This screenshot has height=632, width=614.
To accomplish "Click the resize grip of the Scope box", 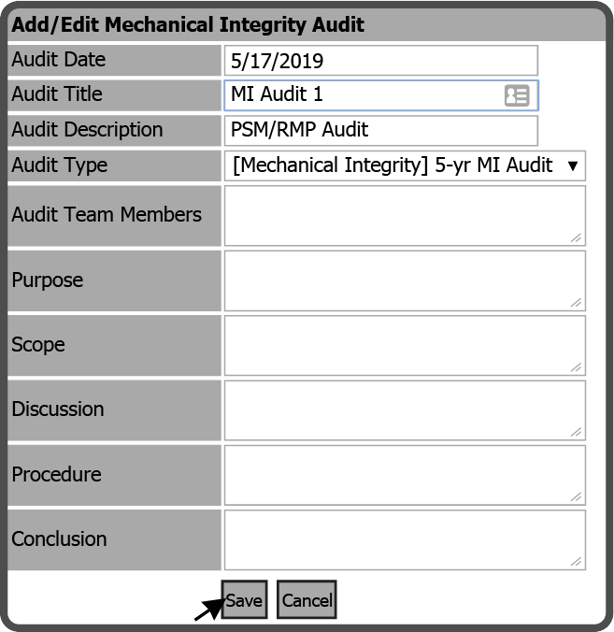I will pyautogui.click(x=576, y=367).
